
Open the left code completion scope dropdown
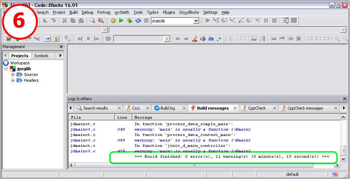click(104, 30)
